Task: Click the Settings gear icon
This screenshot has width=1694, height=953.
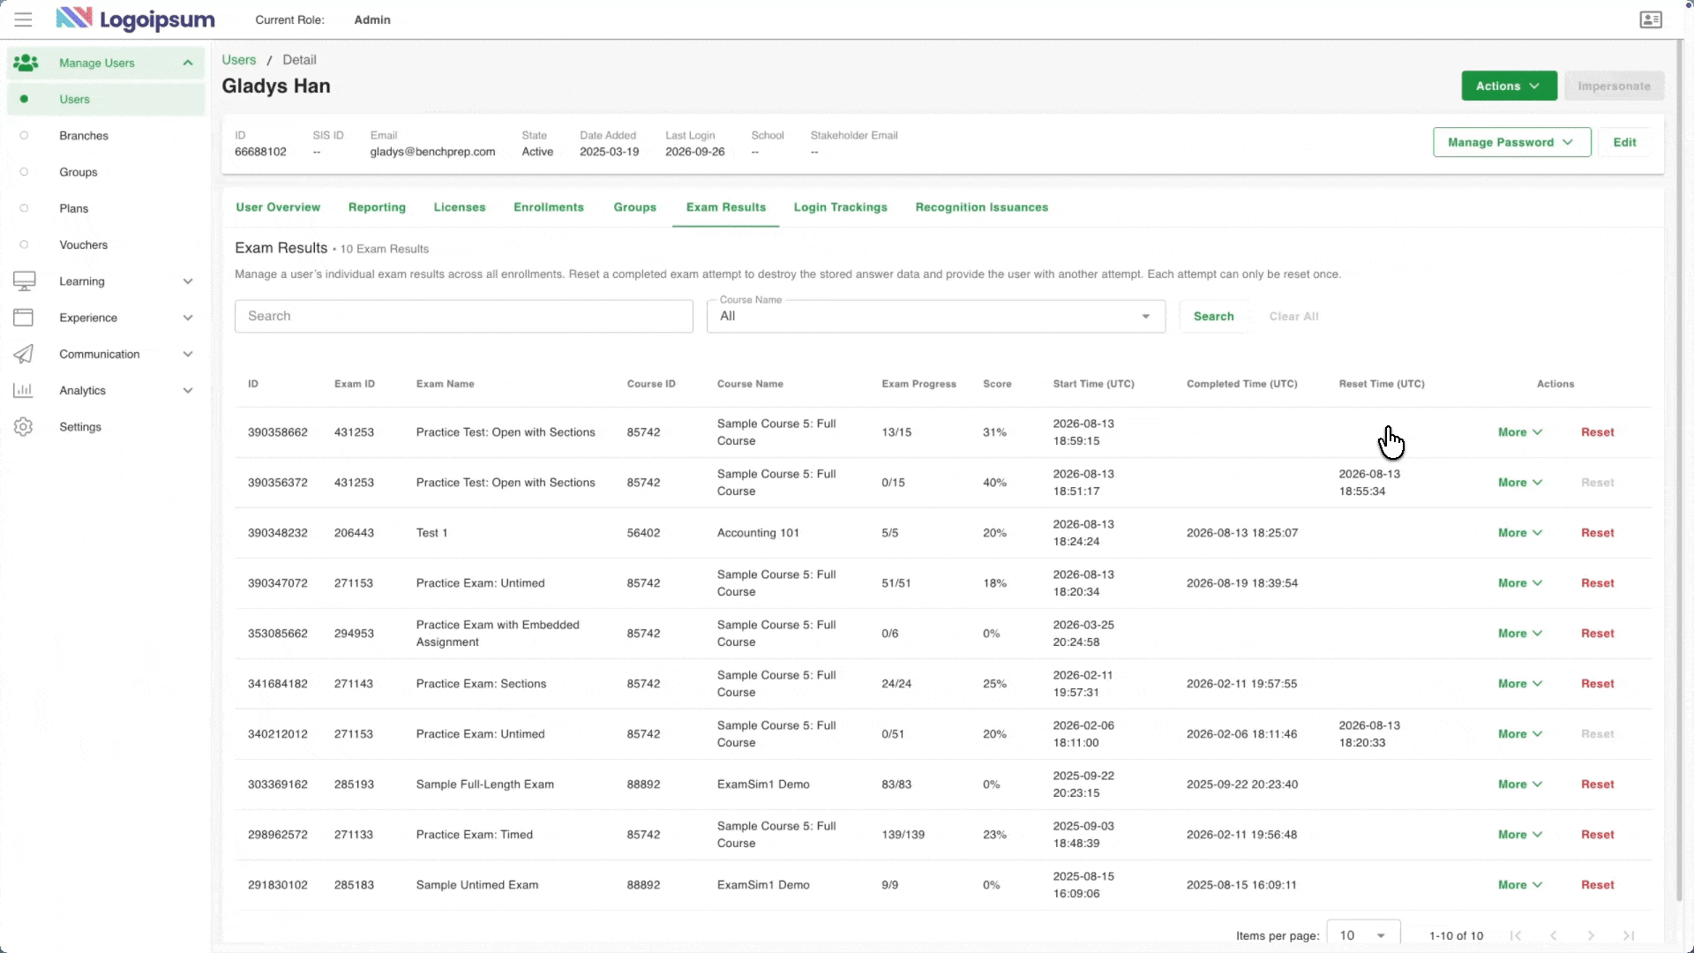Action: [x=24, y=427]
